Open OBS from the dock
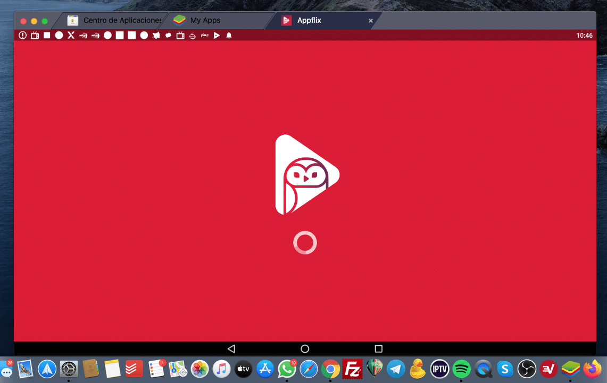The height and width of the screenshot is (383, 607). (x=527, y=369)
